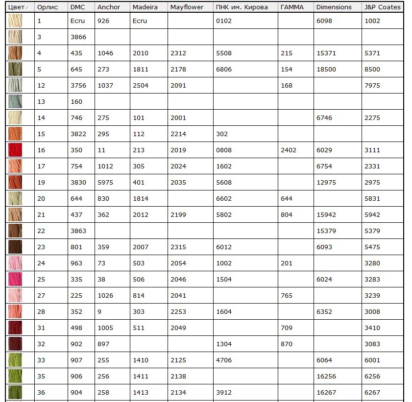Select the peach swatch in row 17
The image size is (412, 402).
click(x=15, y=166)
